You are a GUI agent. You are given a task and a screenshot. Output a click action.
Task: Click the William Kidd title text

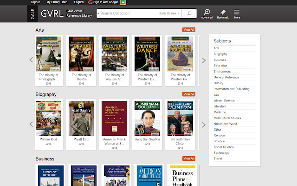click(x=48, y=139)
